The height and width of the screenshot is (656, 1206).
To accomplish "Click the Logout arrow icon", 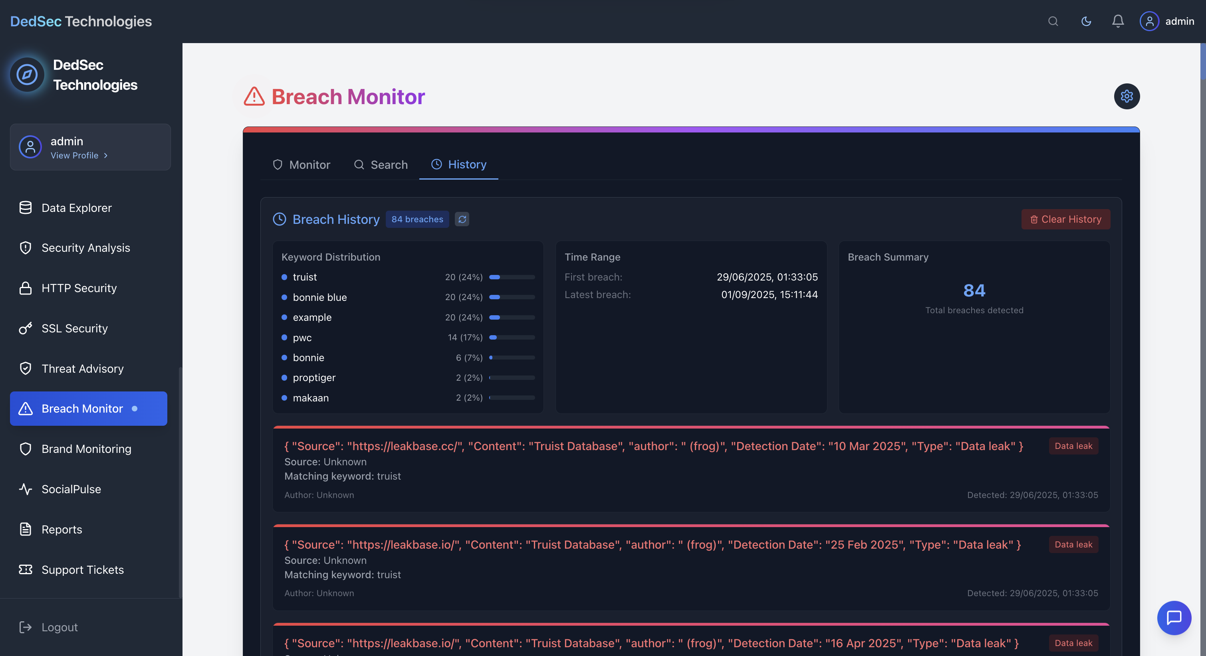I will 25,627.
